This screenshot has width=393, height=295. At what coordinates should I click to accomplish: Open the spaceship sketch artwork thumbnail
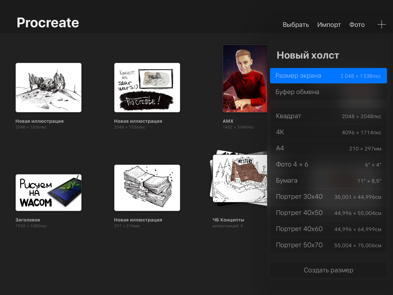(48, 88)
